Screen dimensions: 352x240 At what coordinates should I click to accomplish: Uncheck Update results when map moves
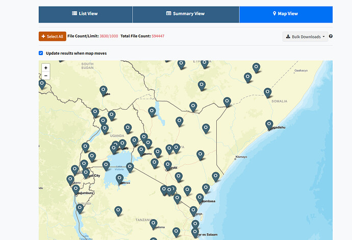[41, 53]
